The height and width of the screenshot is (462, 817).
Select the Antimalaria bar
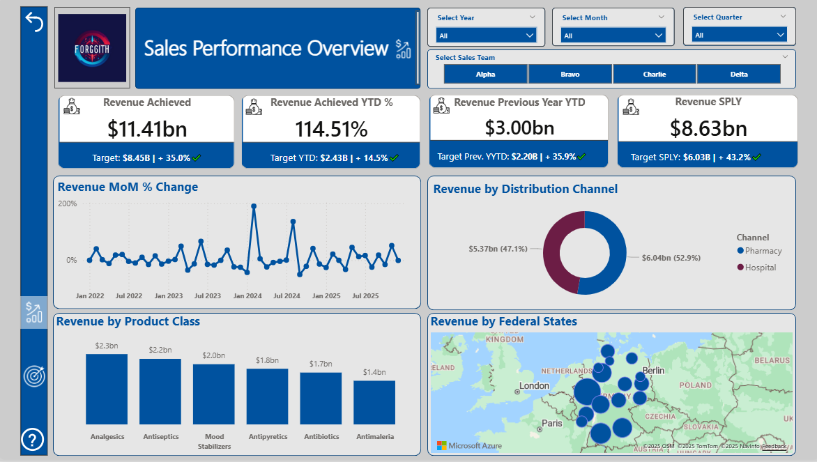pos(374,403)
